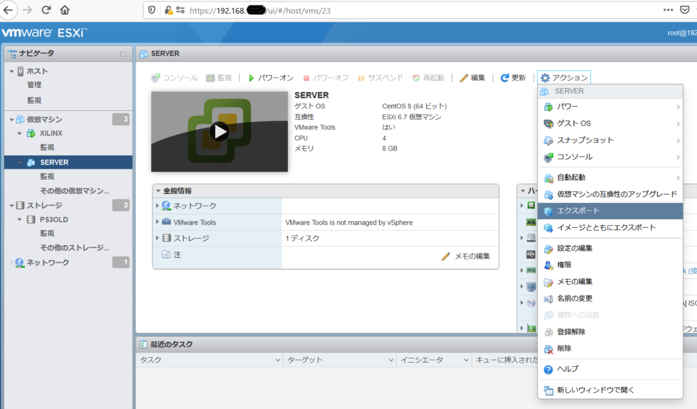
Task: Click the Power On play icon
Action: pos(251,78)
